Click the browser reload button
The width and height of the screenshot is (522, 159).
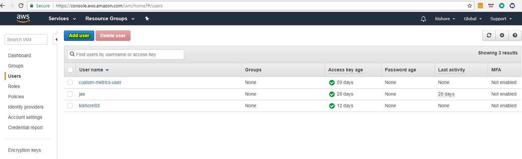(21, 6)
